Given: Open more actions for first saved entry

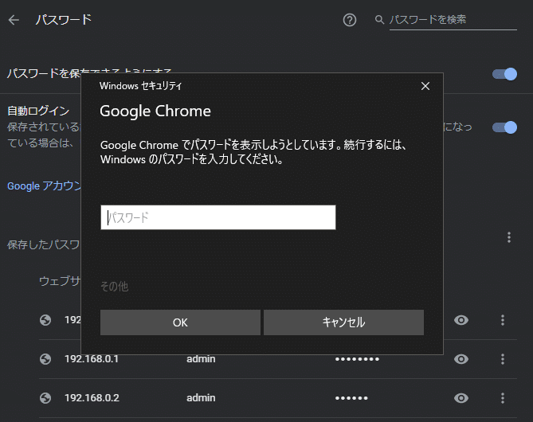Looking at the screenshot, I should [503, 320].
